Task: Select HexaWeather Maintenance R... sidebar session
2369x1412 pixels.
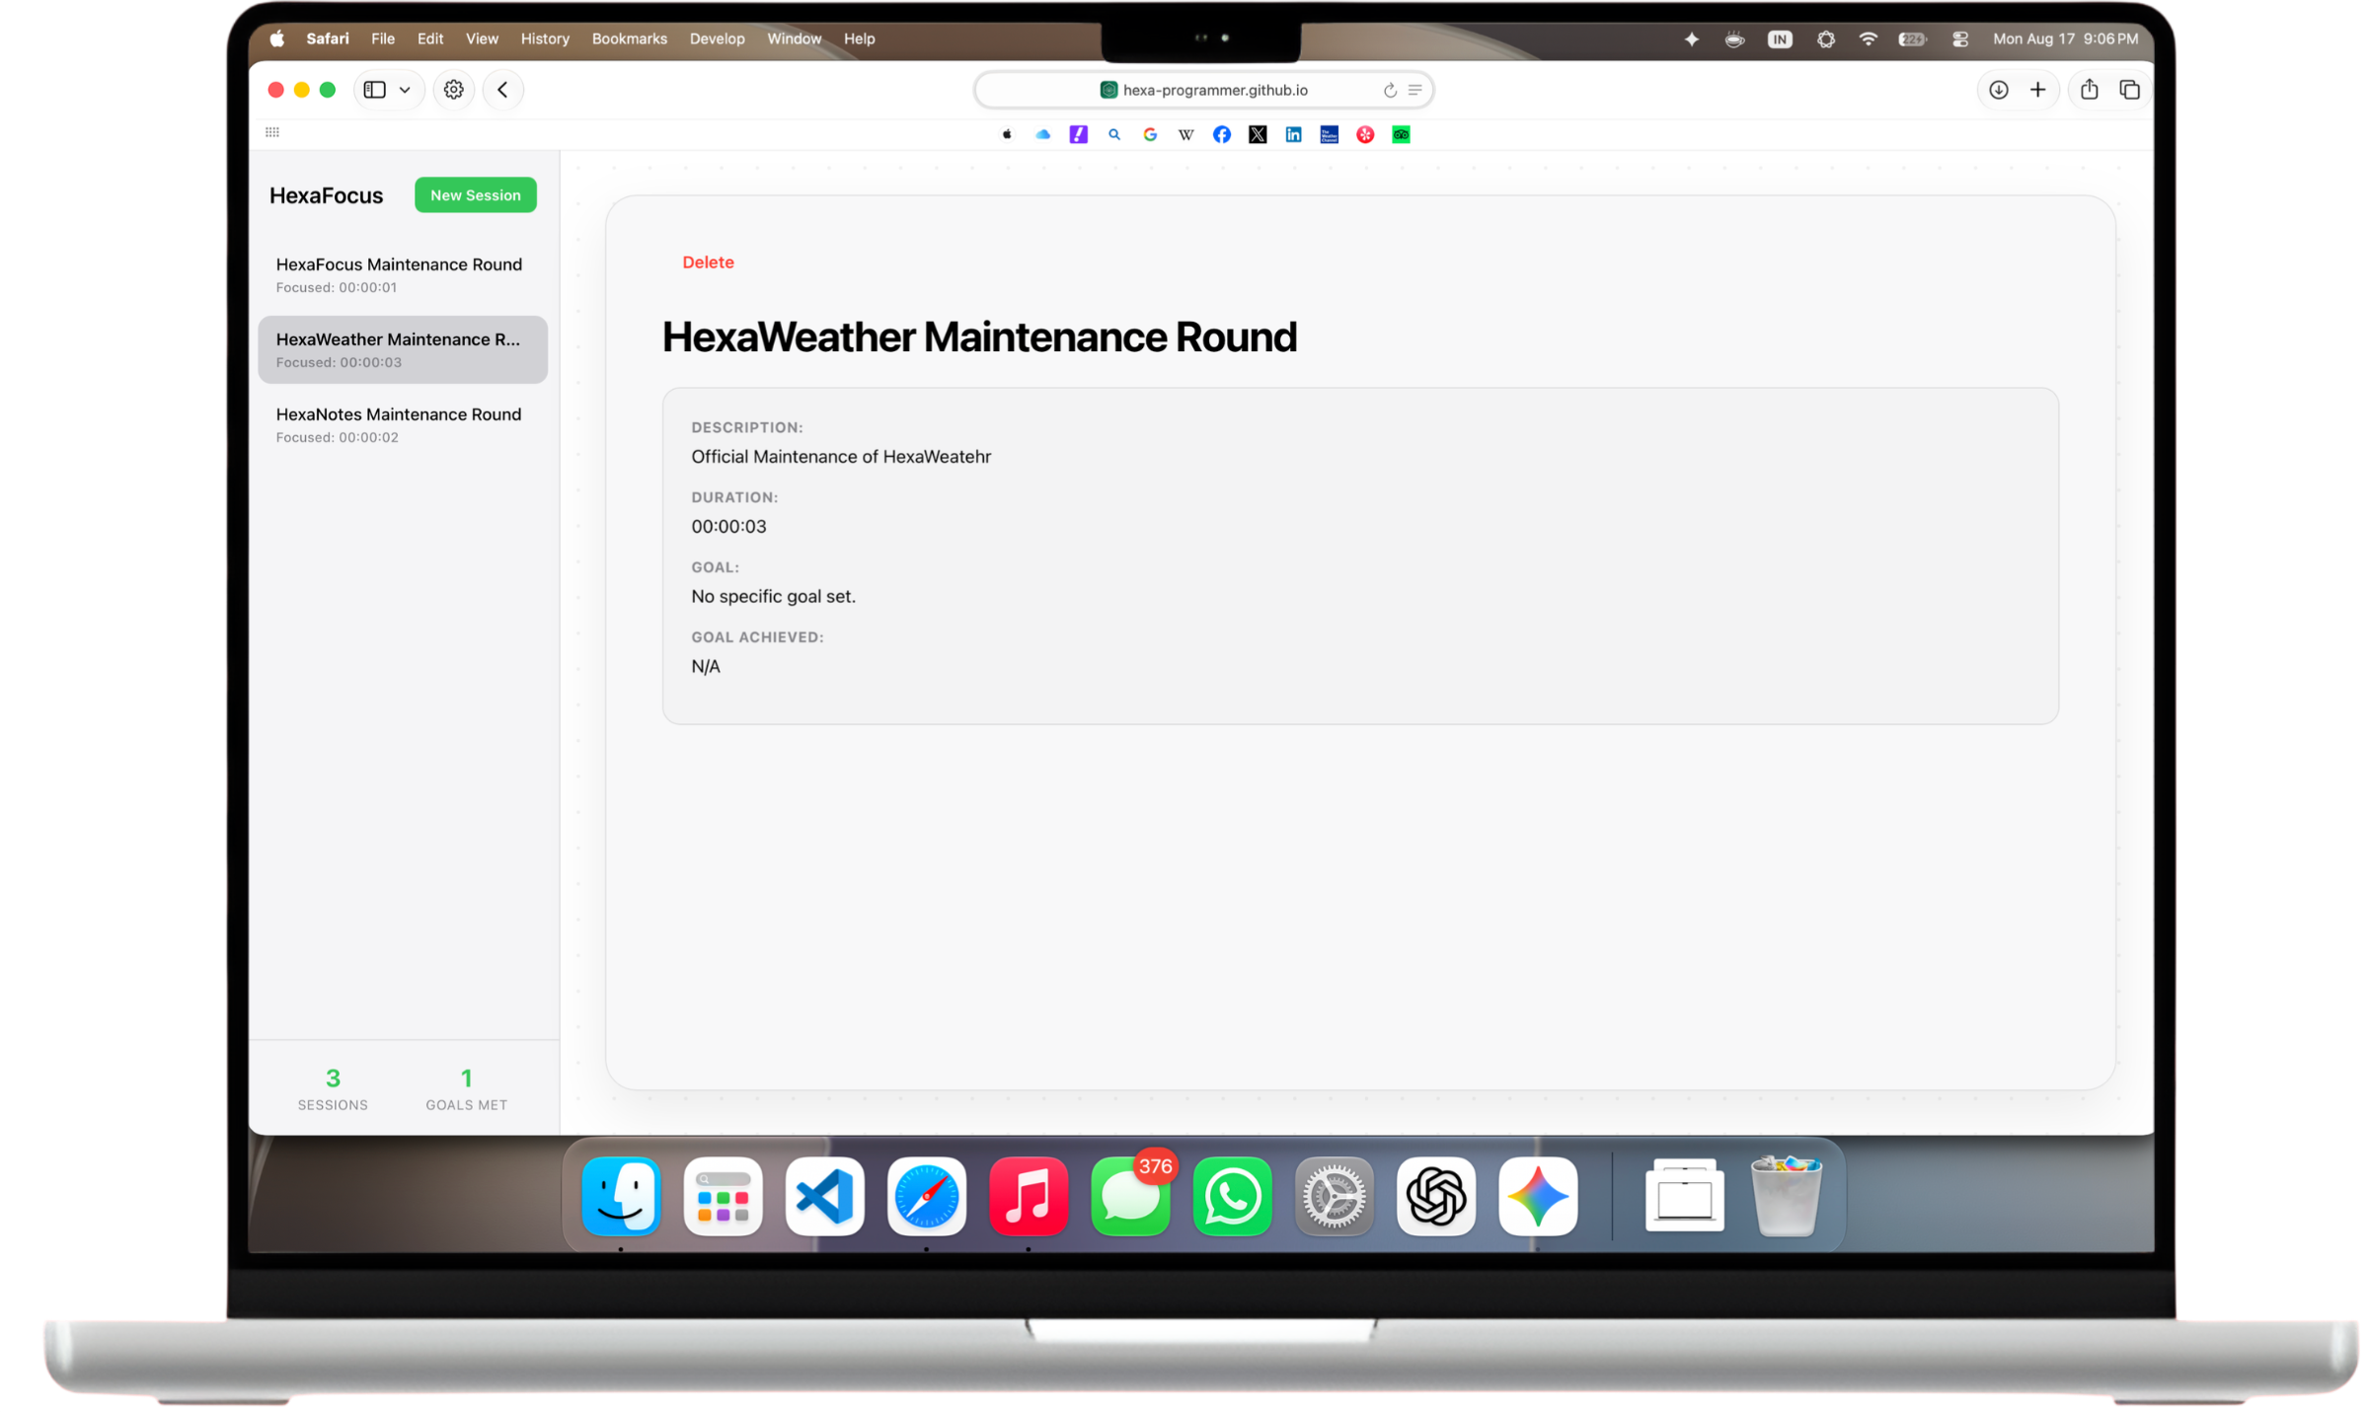Action: [403, 349]
